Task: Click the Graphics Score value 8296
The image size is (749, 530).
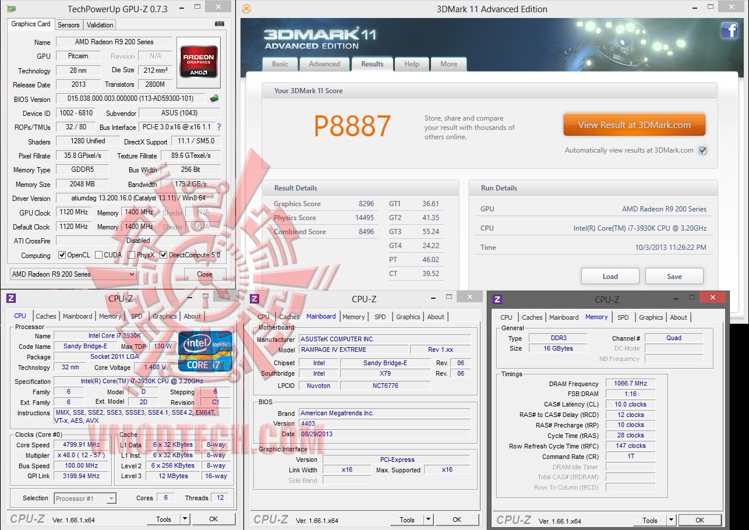Action: pos(366,204)
